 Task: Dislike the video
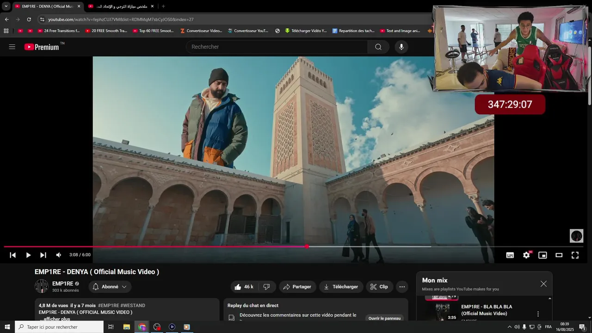point(266,287)
